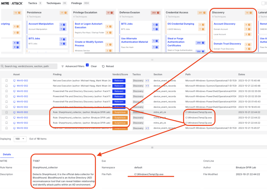The height and width of the screenshot is (190, 267).
Task: Click the Discovery tag in the 15:45:07 row
Action: click(x=138, y=128)
